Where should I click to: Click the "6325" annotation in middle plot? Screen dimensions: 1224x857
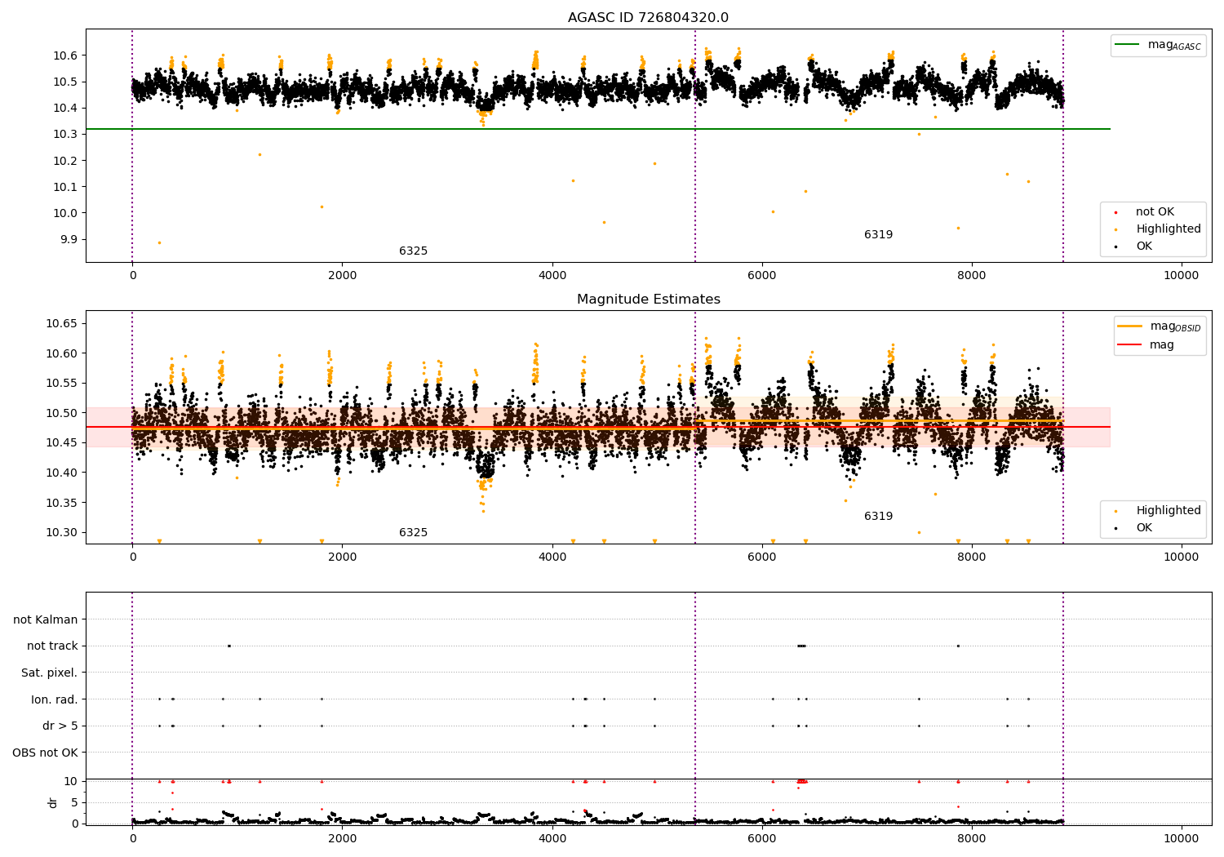point(413,533)
